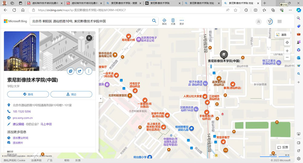The image size is (303, 163).
Task: Open the 更多 more options menu
Action: coord(181,22)
